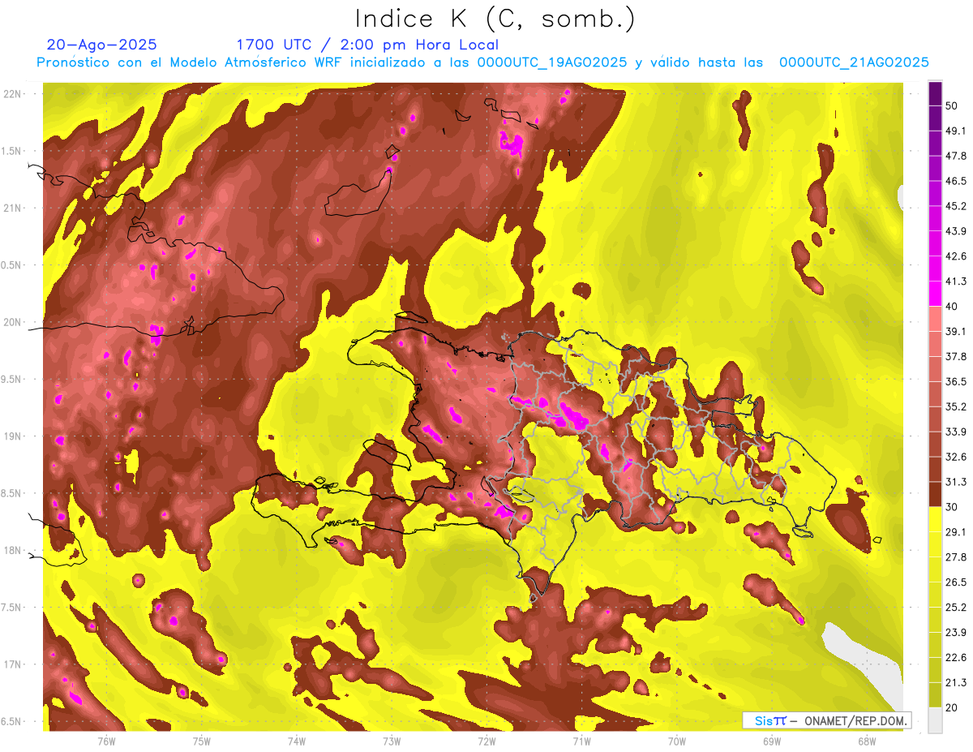Click colorbar value '31.3'
The image size is (973, 752).
pos(955,482)
